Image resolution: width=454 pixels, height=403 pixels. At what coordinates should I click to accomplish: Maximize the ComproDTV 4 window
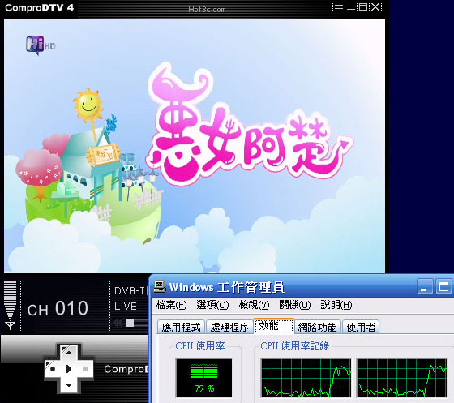[363, 7]
